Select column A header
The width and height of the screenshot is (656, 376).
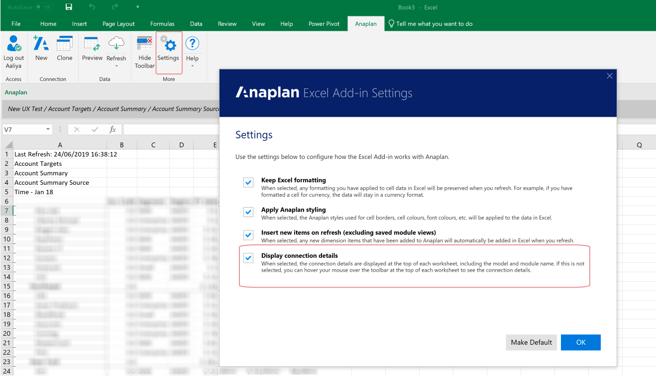click(60, 145)
